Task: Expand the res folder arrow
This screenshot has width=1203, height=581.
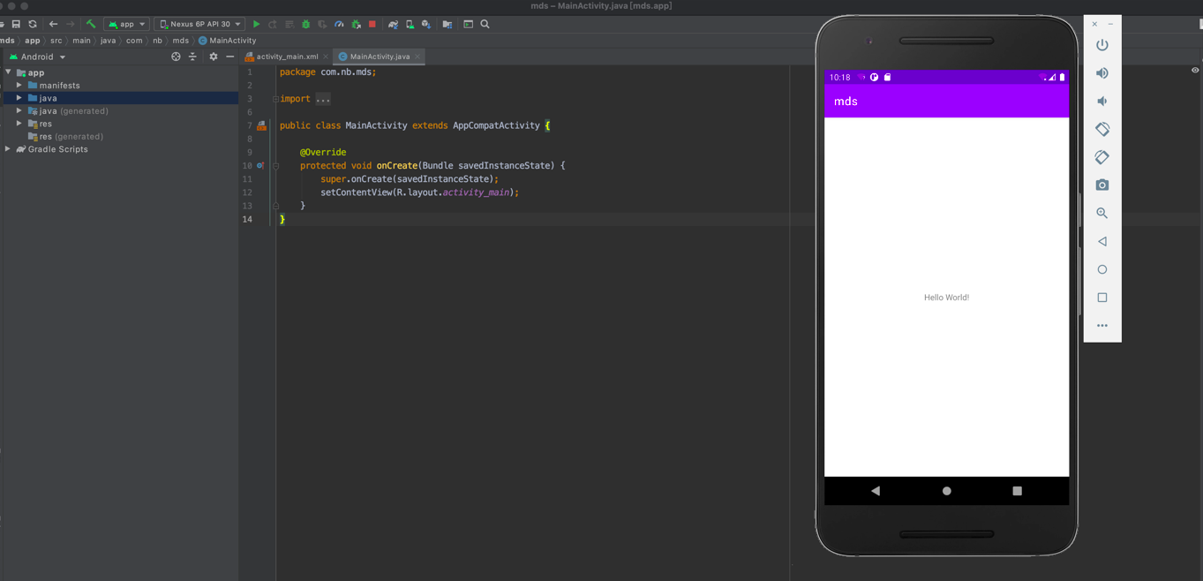Action: [19, 124]
